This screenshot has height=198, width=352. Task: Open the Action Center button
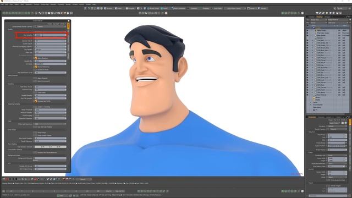coord(153,8)
